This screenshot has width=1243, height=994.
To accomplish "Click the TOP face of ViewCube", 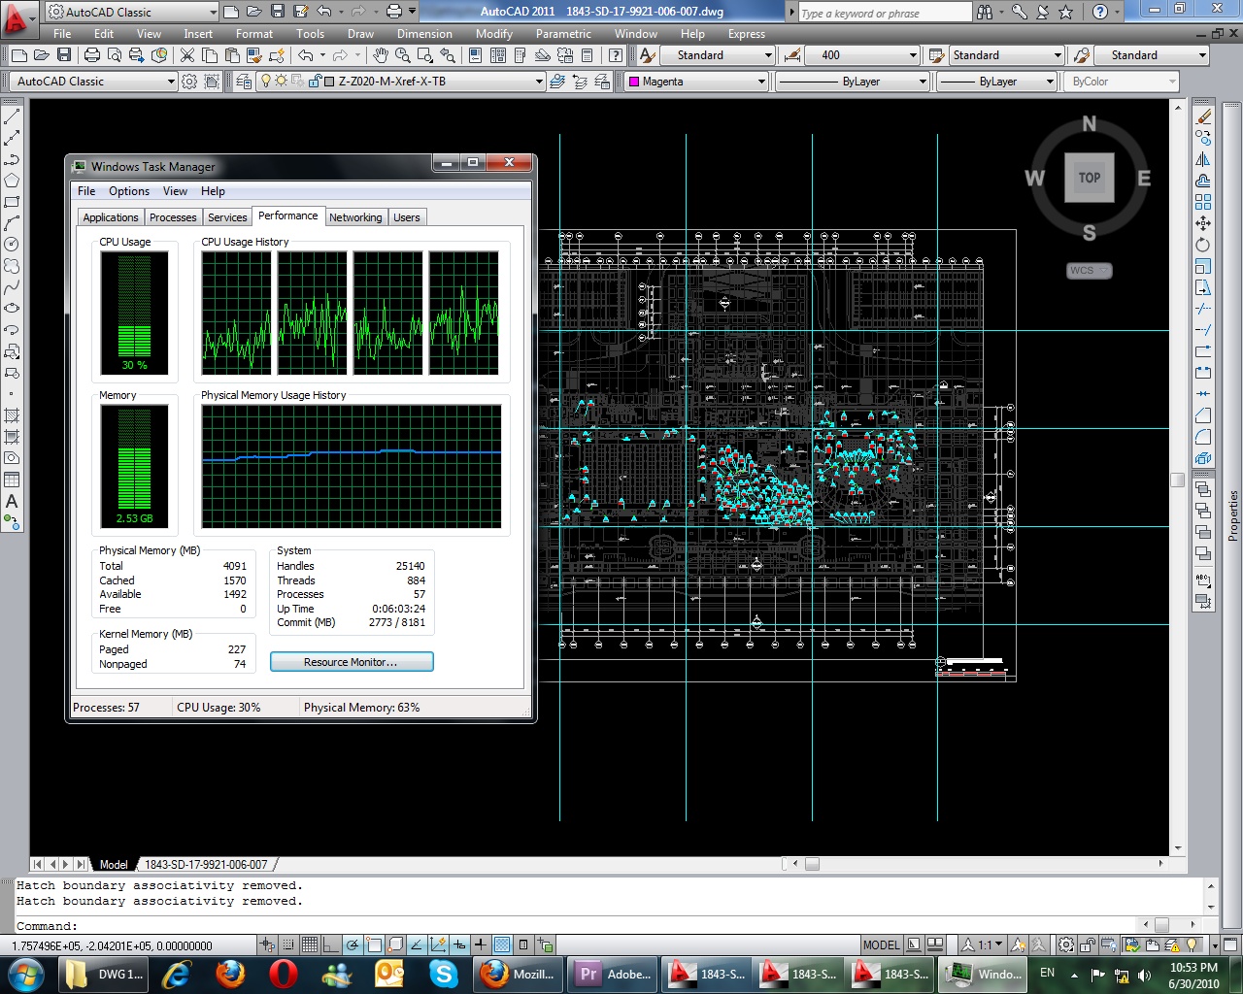I will (x=1089, y=178).
